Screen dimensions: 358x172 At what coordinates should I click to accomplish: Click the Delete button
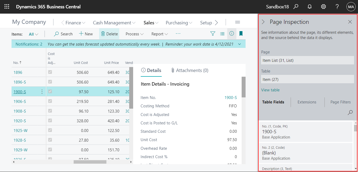click(x=109, y=34)
